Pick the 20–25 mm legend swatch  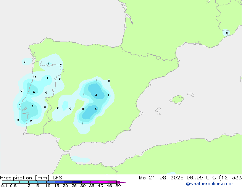[68, 182]
